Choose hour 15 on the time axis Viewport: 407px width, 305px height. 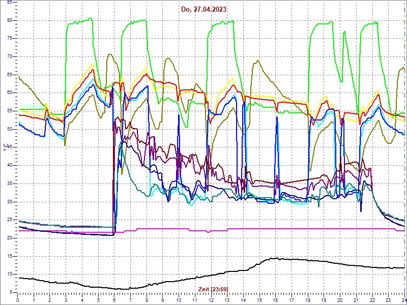[259, 300]
